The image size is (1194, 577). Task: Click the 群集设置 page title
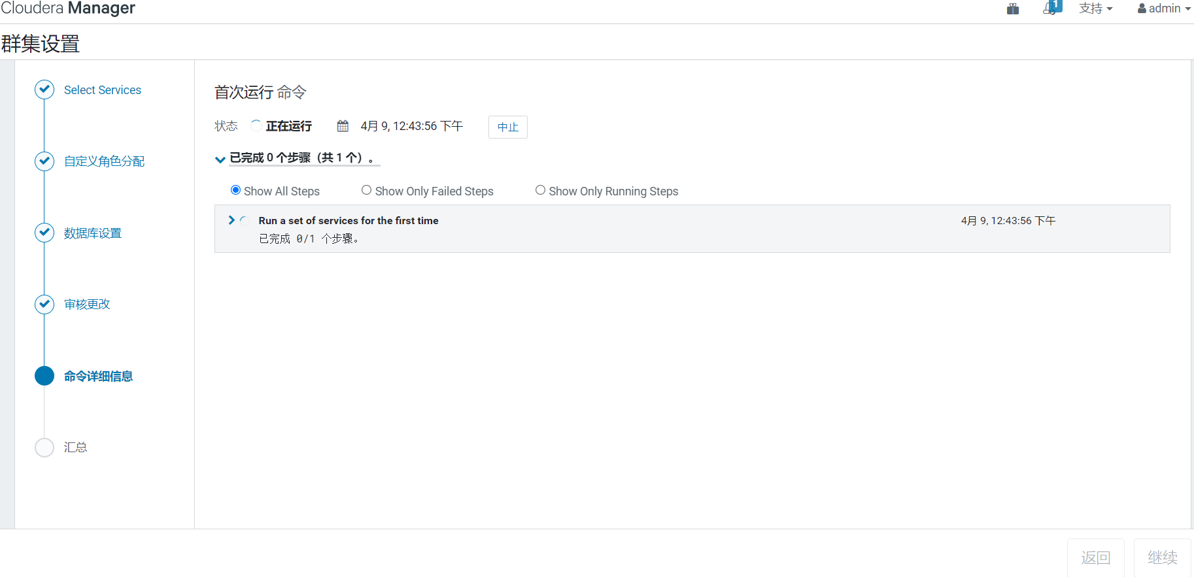(41, 44)
